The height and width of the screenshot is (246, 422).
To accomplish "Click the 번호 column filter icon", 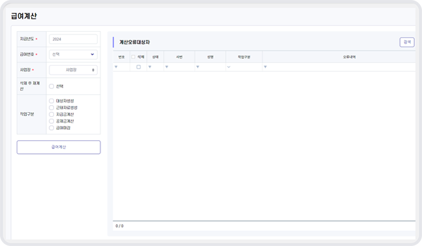I will click(x=116, y=67).
